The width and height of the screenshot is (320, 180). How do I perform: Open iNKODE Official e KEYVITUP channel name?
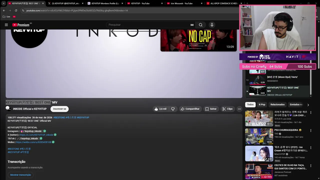[30, 109]
